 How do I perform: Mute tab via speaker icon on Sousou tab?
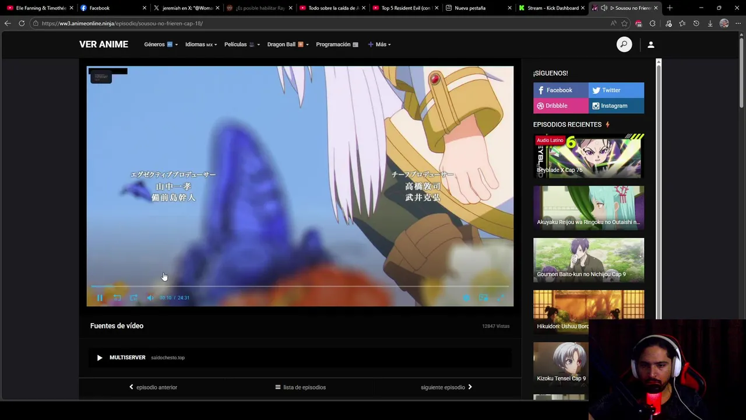pyautogui.click(x=604, y=8)
